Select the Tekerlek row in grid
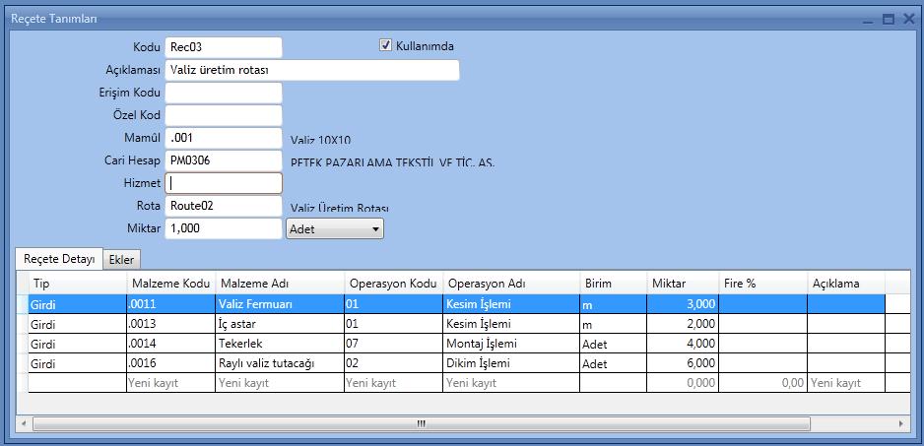Image resolution: width=924 pixels, height=446 pixels. (x=280, y=344)
